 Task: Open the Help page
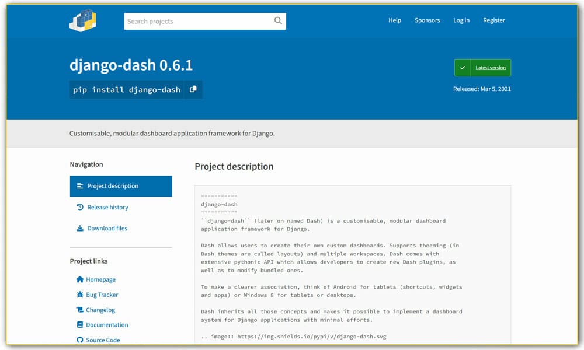[x=395, y=20]
